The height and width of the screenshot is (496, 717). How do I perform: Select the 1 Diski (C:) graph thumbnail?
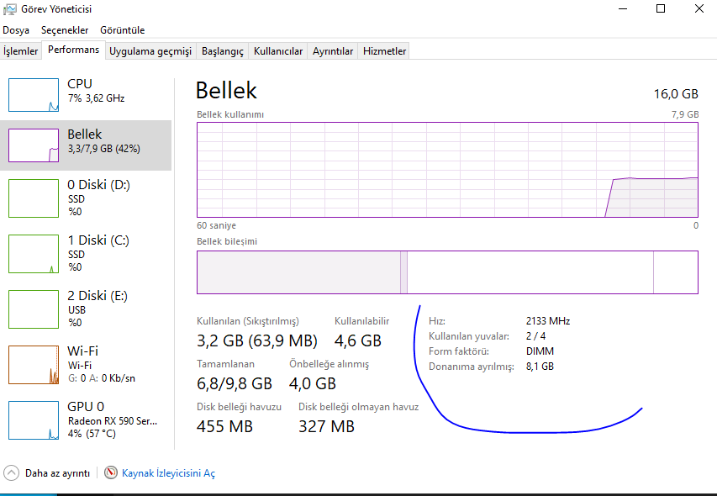tap(34, 253)
